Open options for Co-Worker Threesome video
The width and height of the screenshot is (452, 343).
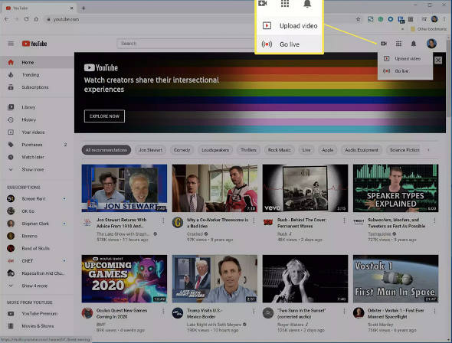pos(254,220)
